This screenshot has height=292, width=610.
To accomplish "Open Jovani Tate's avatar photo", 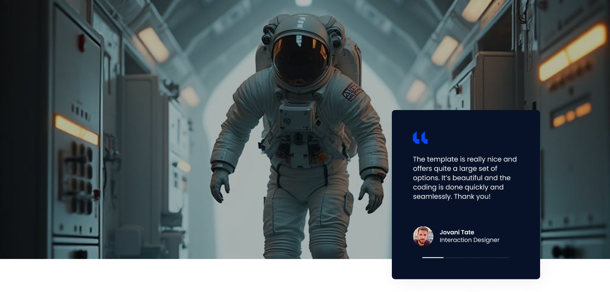I will (423, 236).
